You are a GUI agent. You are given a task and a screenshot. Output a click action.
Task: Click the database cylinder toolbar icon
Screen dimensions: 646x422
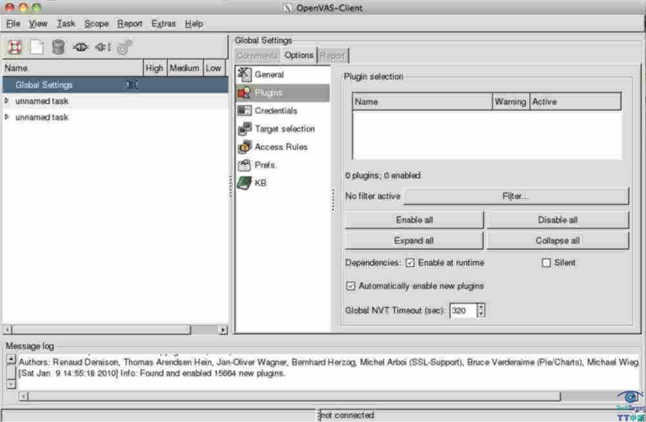pyautogui.click(x=58, y=47)
